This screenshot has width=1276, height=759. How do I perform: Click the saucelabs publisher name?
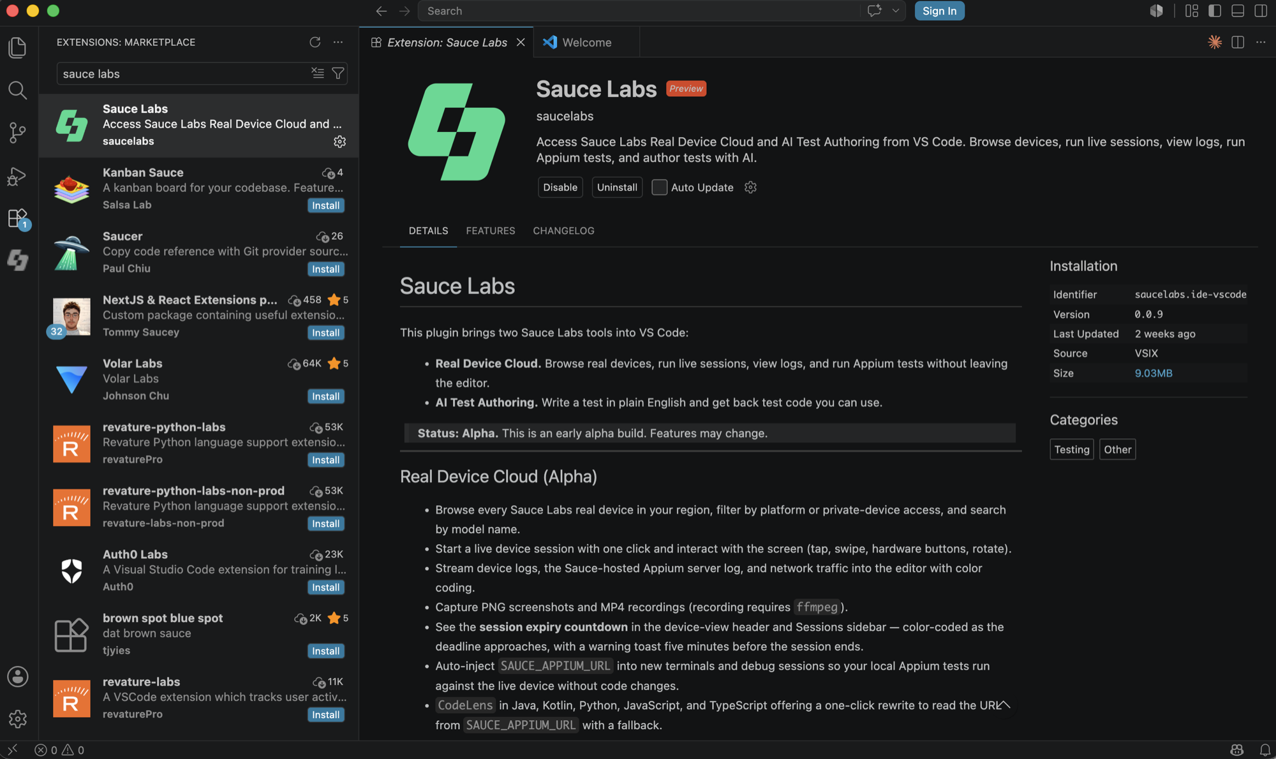[565, 116]
